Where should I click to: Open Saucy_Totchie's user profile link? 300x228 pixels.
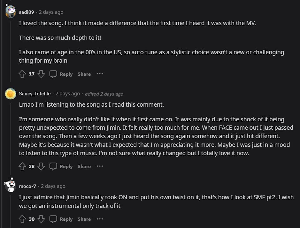click(35, 94)
